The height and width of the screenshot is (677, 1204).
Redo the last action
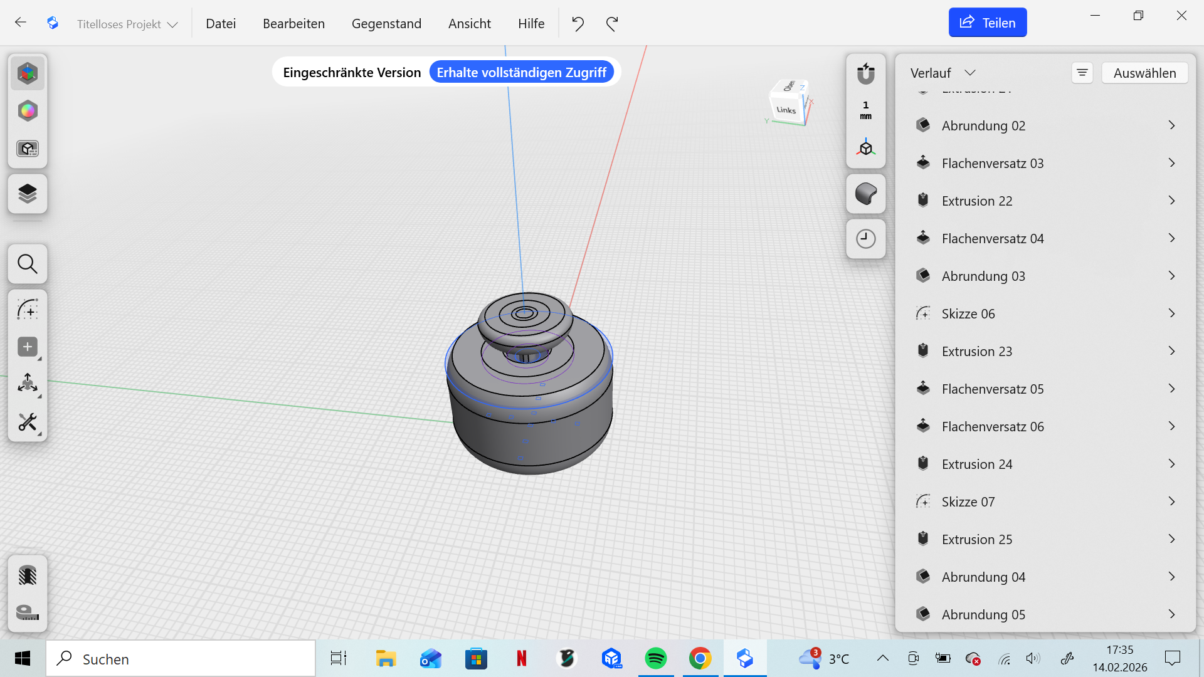pos(612,24)
